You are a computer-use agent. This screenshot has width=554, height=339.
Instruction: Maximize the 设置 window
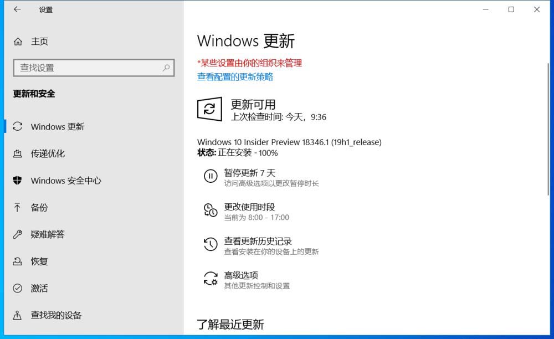(511, 9)
